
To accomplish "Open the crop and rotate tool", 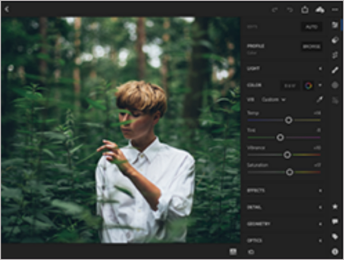I will (x=335, y=55).
